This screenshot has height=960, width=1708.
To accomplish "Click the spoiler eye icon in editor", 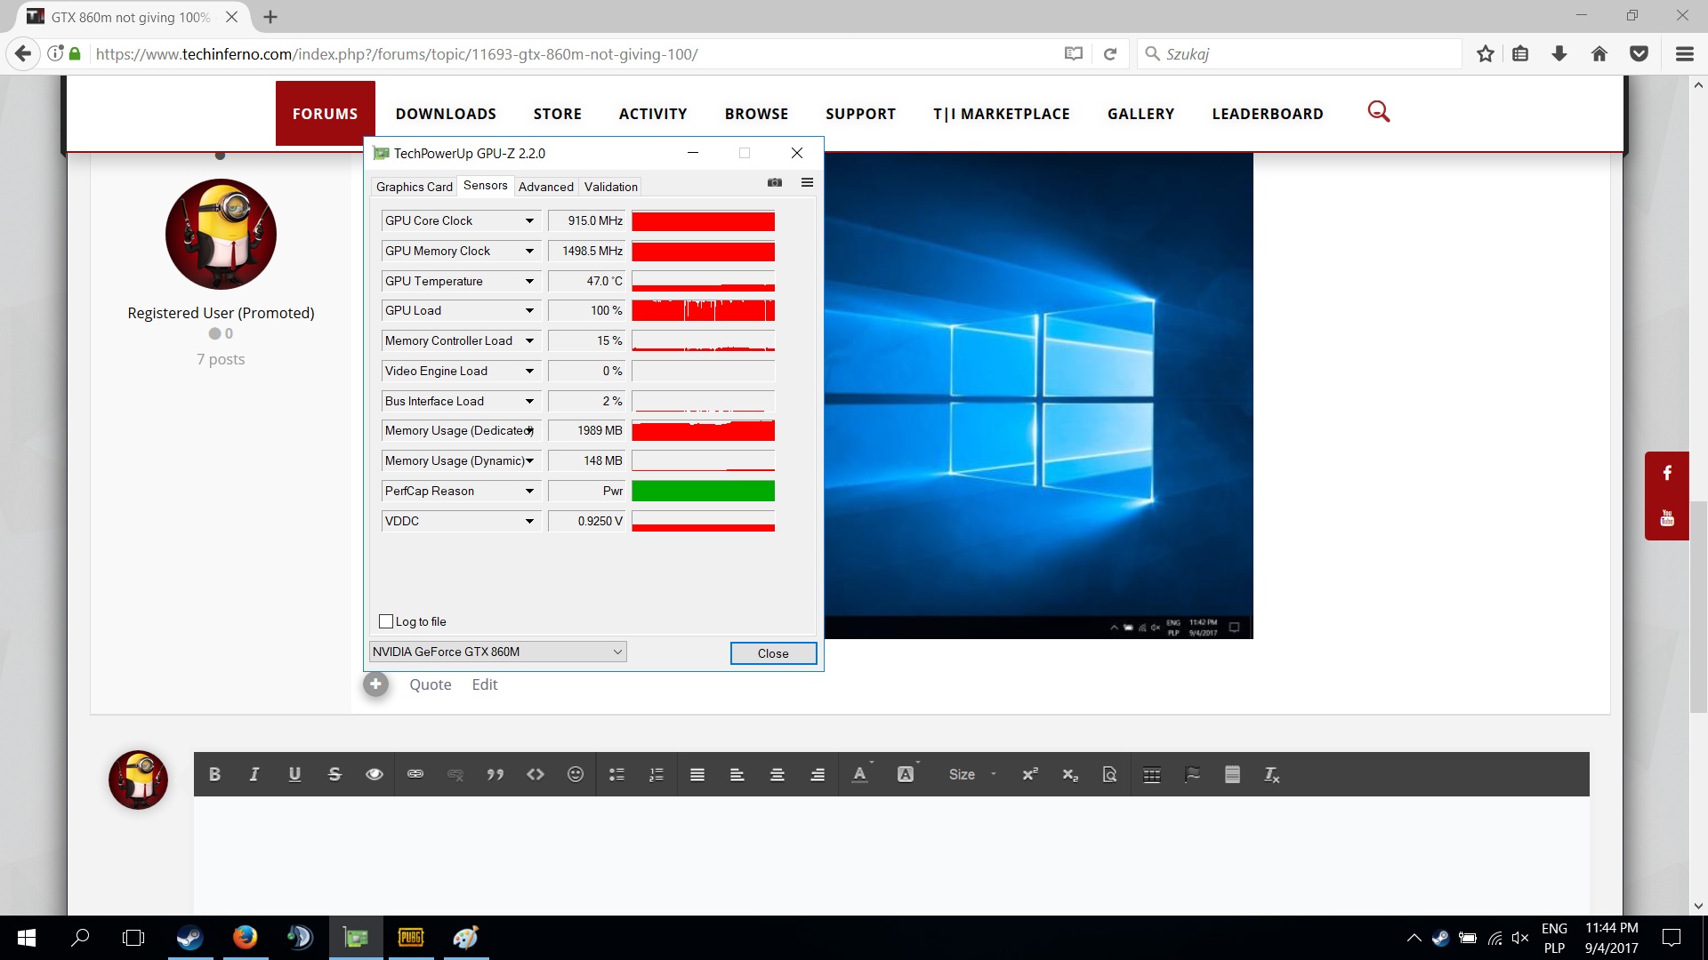I will coord(375,774).
